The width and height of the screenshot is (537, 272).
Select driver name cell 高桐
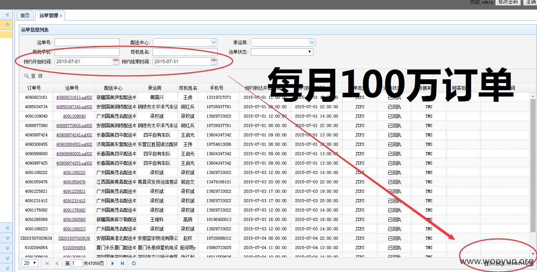click(188, 219)
